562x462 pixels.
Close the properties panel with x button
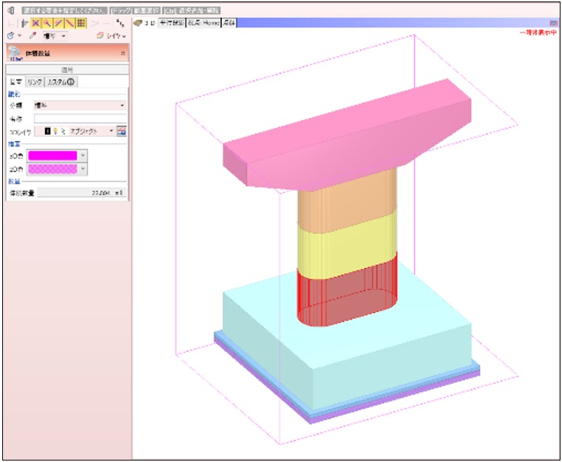pos(123,54)
